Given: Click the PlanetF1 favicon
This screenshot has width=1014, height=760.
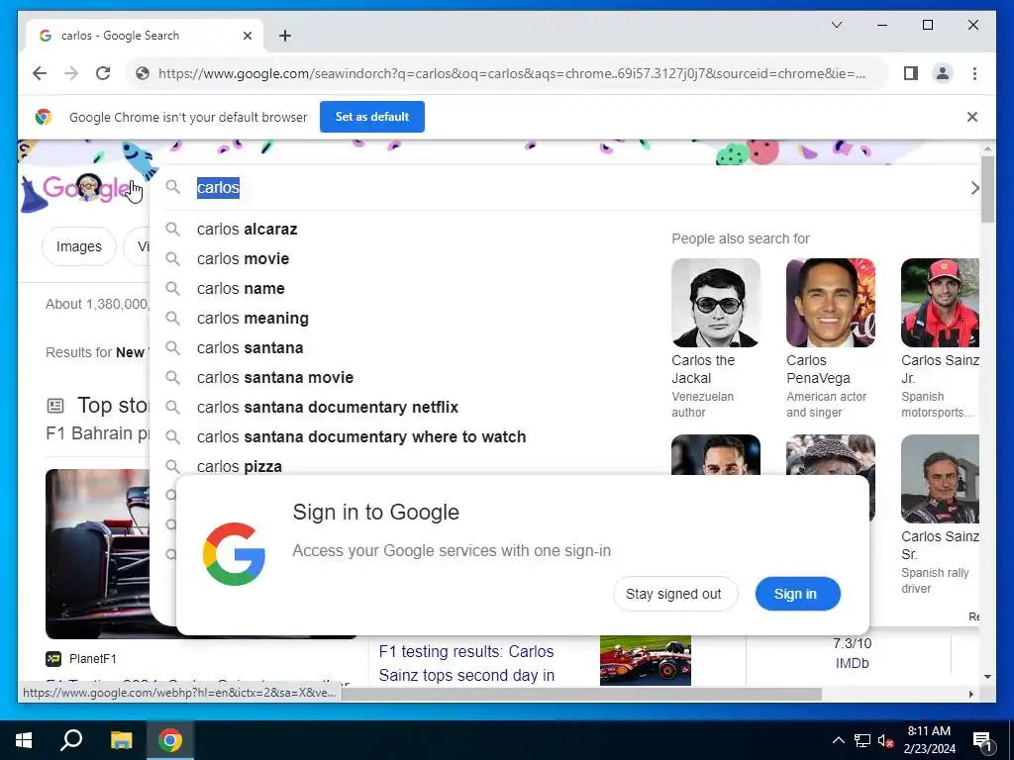Looking at the screenshot, I should click(x=53, y=658).
